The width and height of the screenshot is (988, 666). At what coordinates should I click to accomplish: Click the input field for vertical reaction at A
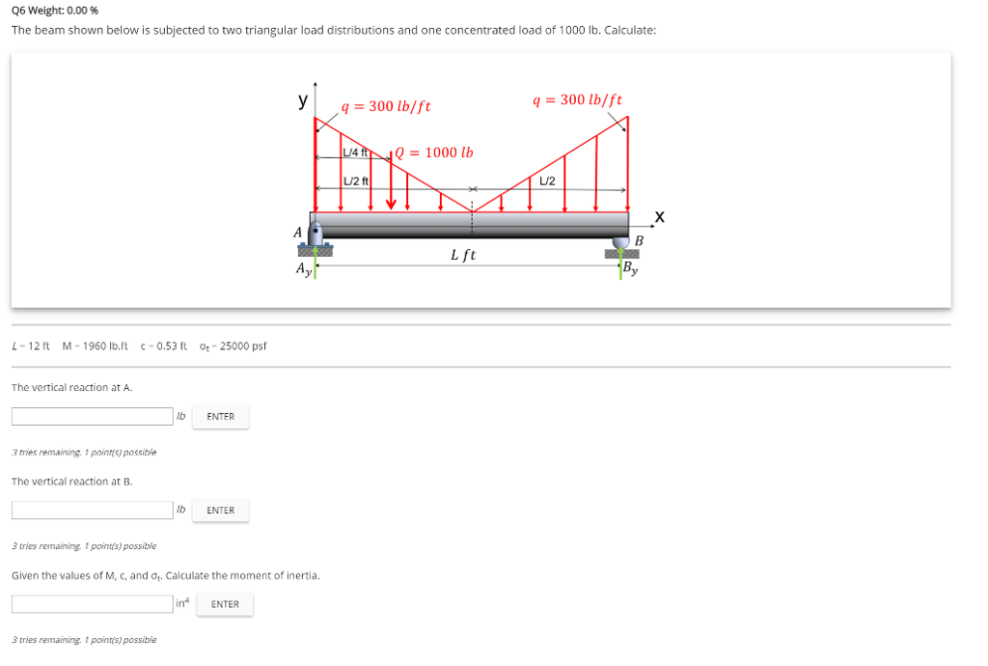92,415
